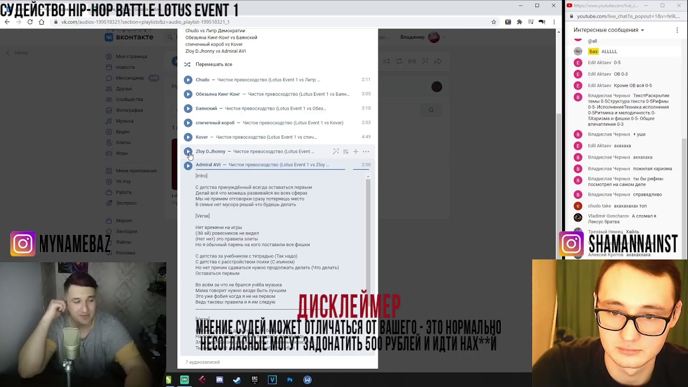Open Сообщества in the VK sidebar

[129, 99]
